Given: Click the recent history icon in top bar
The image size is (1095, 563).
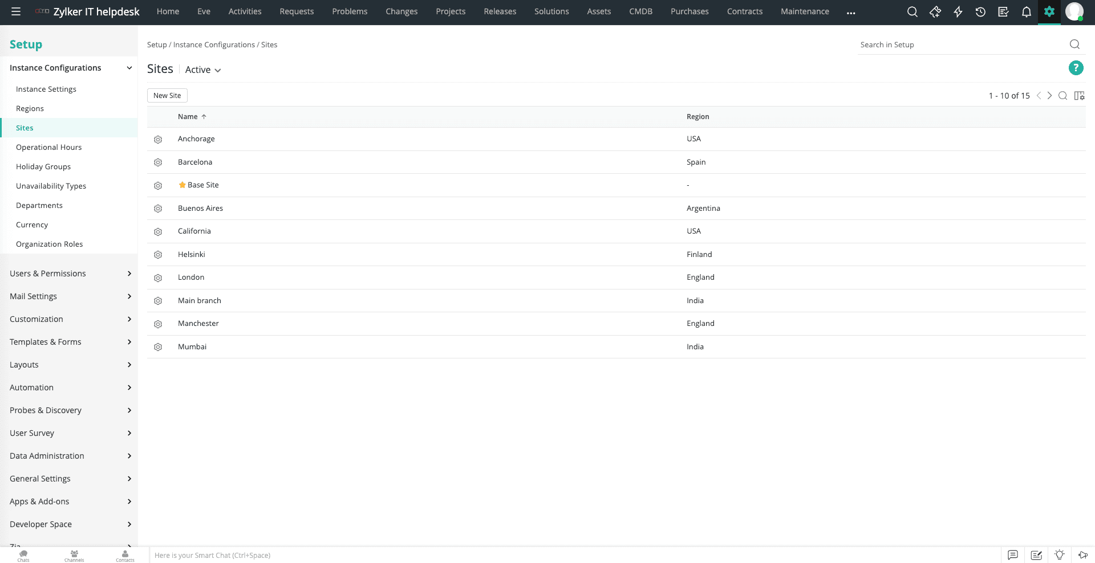Looking at the screenshot, I should [981, 12].
